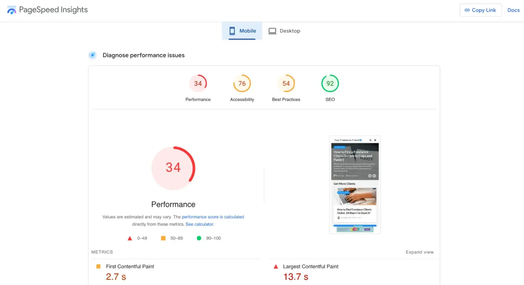This screenshot has width=524, height=285.
Task: Expand the First Contentful Paint metric section
Action: click(130, 266)
